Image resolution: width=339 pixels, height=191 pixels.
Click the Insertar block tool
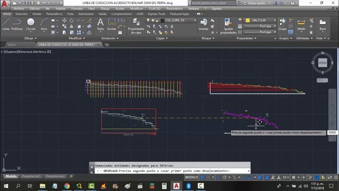(x=203, y=24)
